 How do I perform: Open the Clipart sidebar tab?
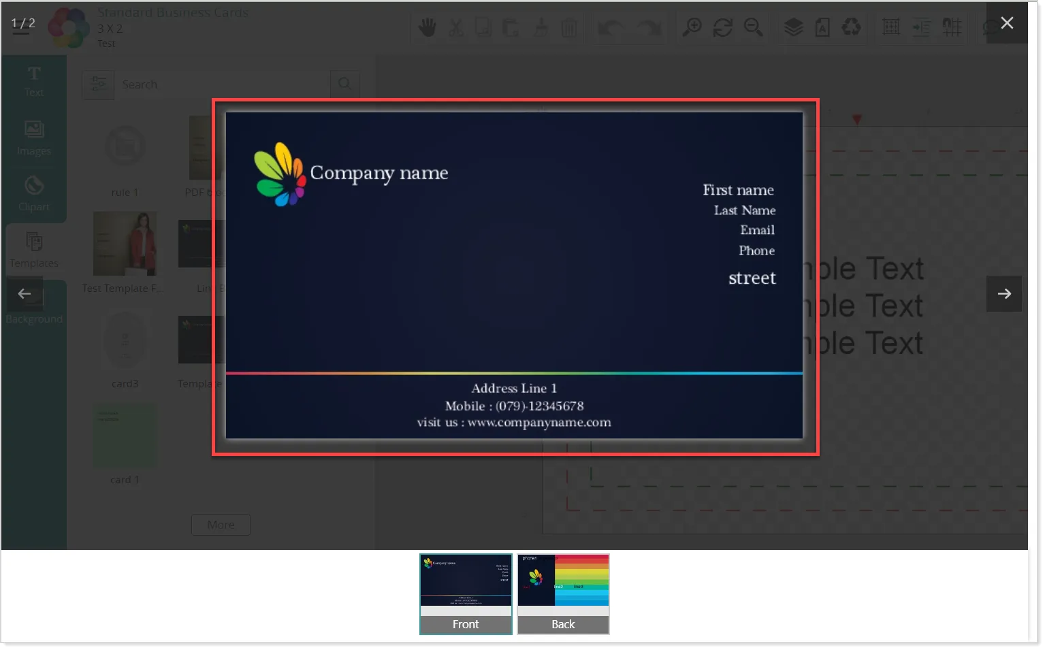[x=34, y=195]
